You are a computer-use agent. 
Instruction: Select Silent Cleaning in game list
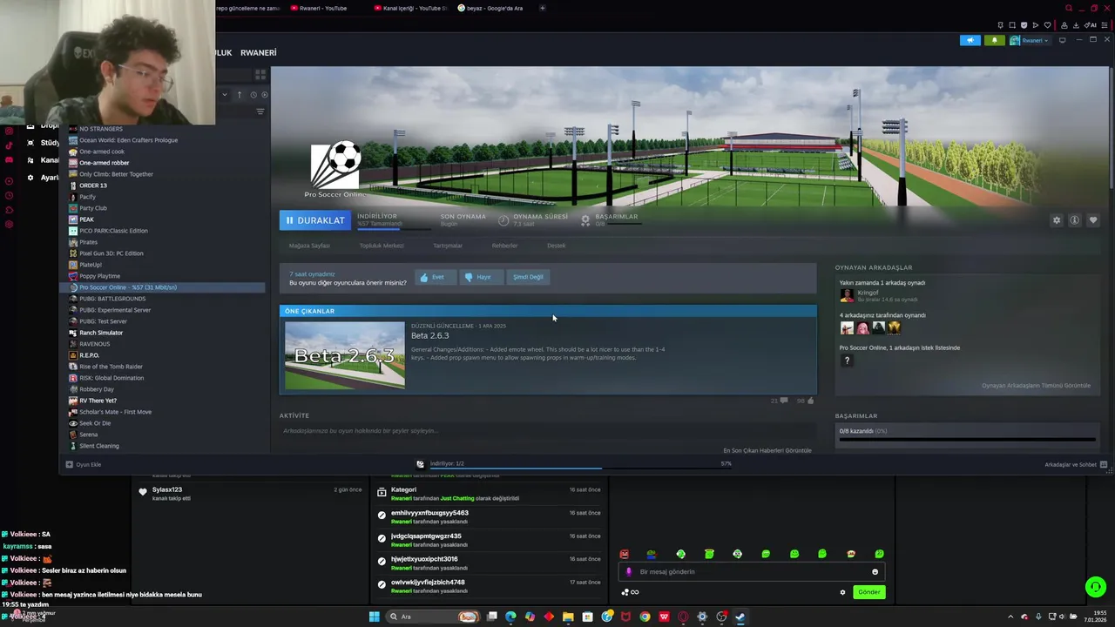99,446
